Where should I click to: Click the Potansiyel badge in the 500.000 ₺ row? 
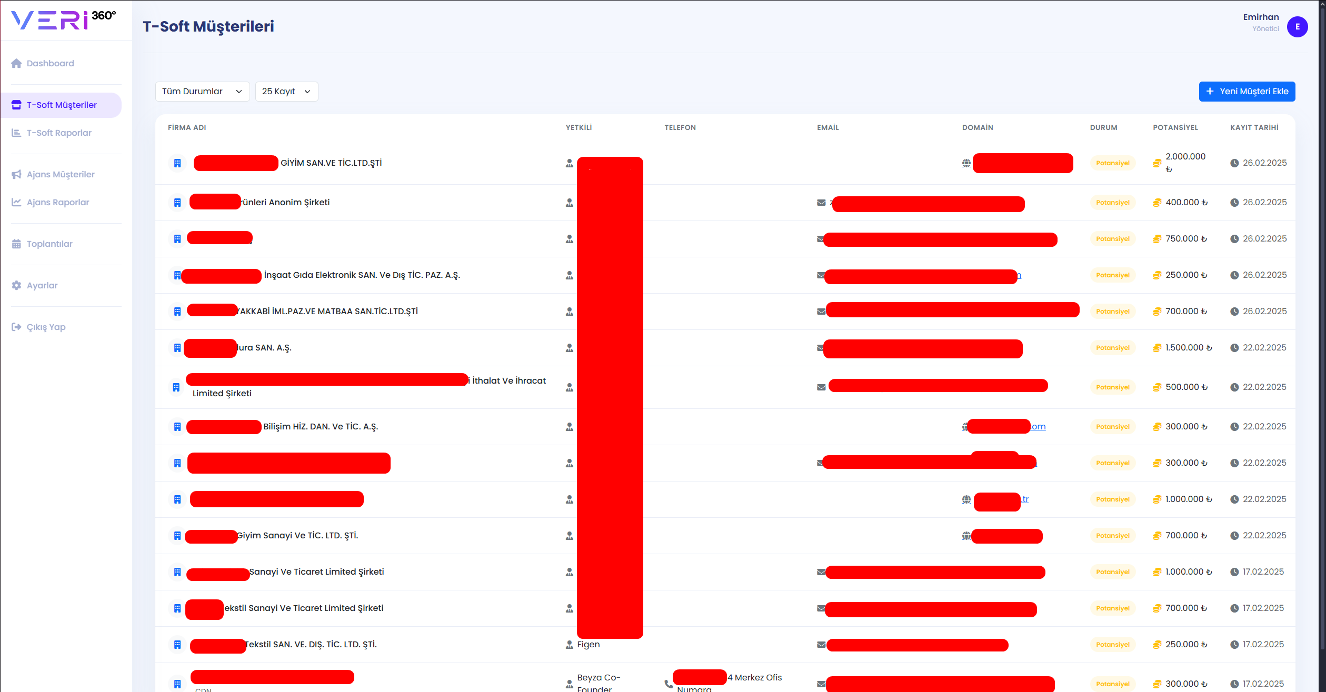[x=1113, y=387]
